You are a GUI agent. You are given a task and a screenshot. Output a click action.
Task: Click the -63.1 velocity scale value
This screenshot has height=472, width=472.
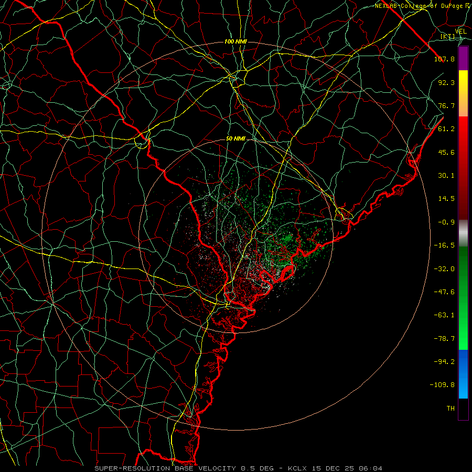coord(444,315)
